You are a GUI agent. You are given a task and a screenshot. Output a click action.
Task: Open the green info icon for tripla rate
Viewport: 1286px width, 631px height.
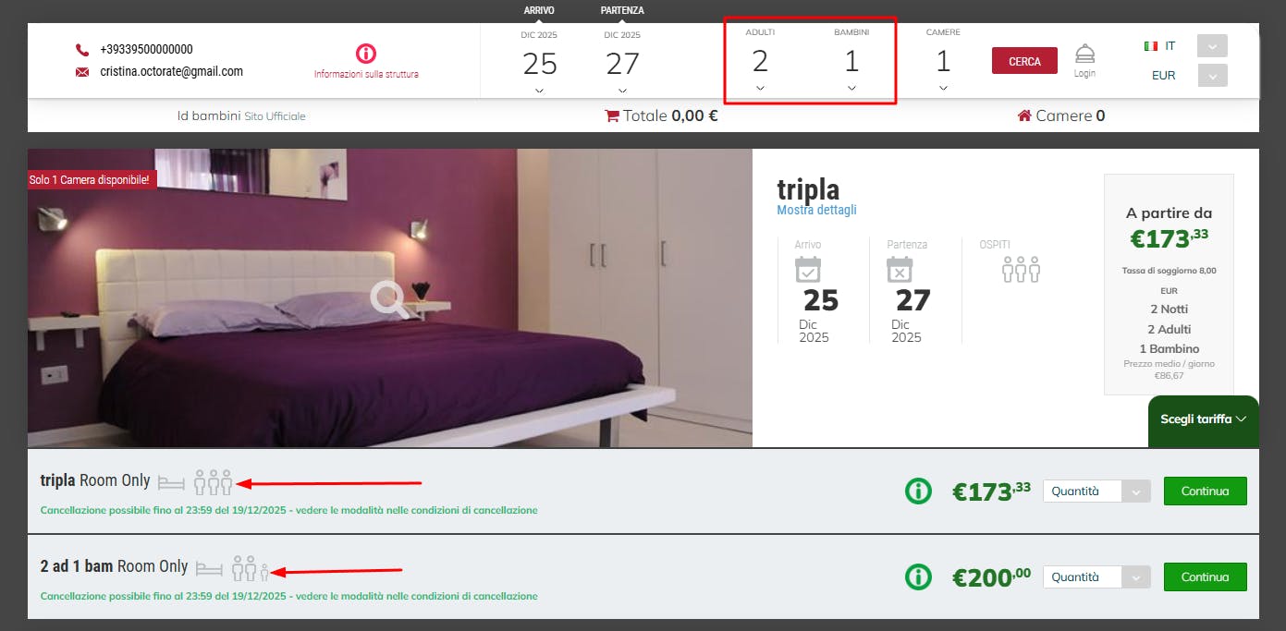click(x=918, y=491)
